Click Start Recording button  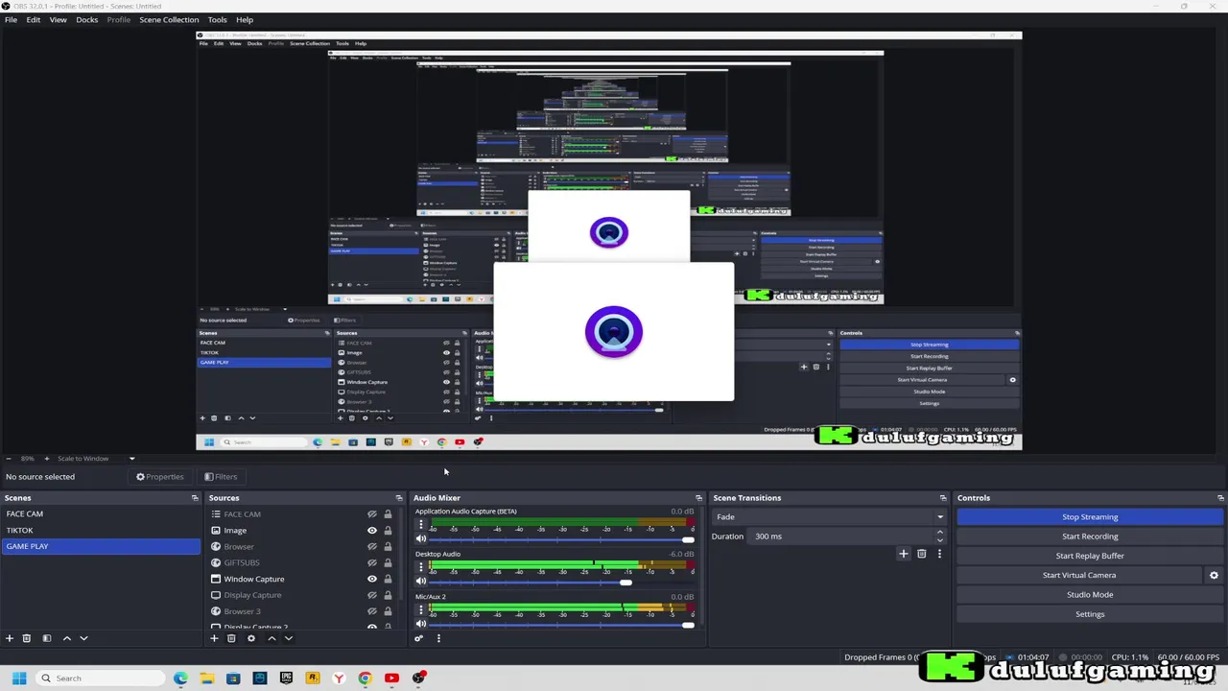click(1090, 536)
